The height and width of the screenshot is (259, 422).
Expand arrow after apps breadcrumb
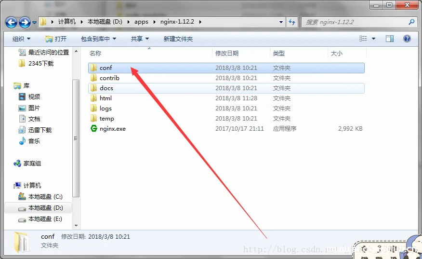click(155, 22)
